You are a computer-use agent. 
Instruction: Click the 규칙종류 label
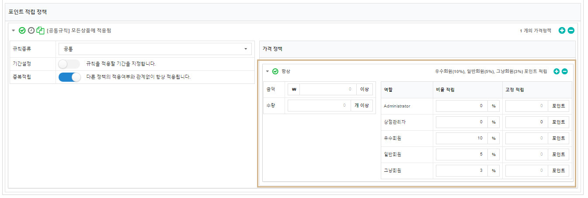22,49
